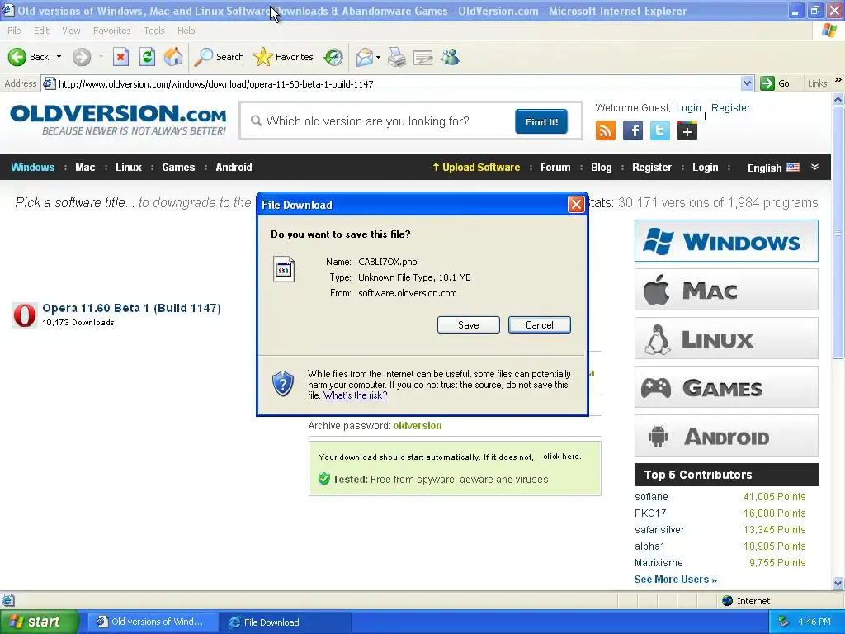Click Cancel in File Download dialog
This screenshot has width=845, height=634.
pos(540,325)
